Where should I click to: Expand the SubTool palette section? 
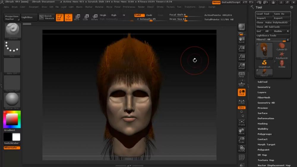(263, 82)
